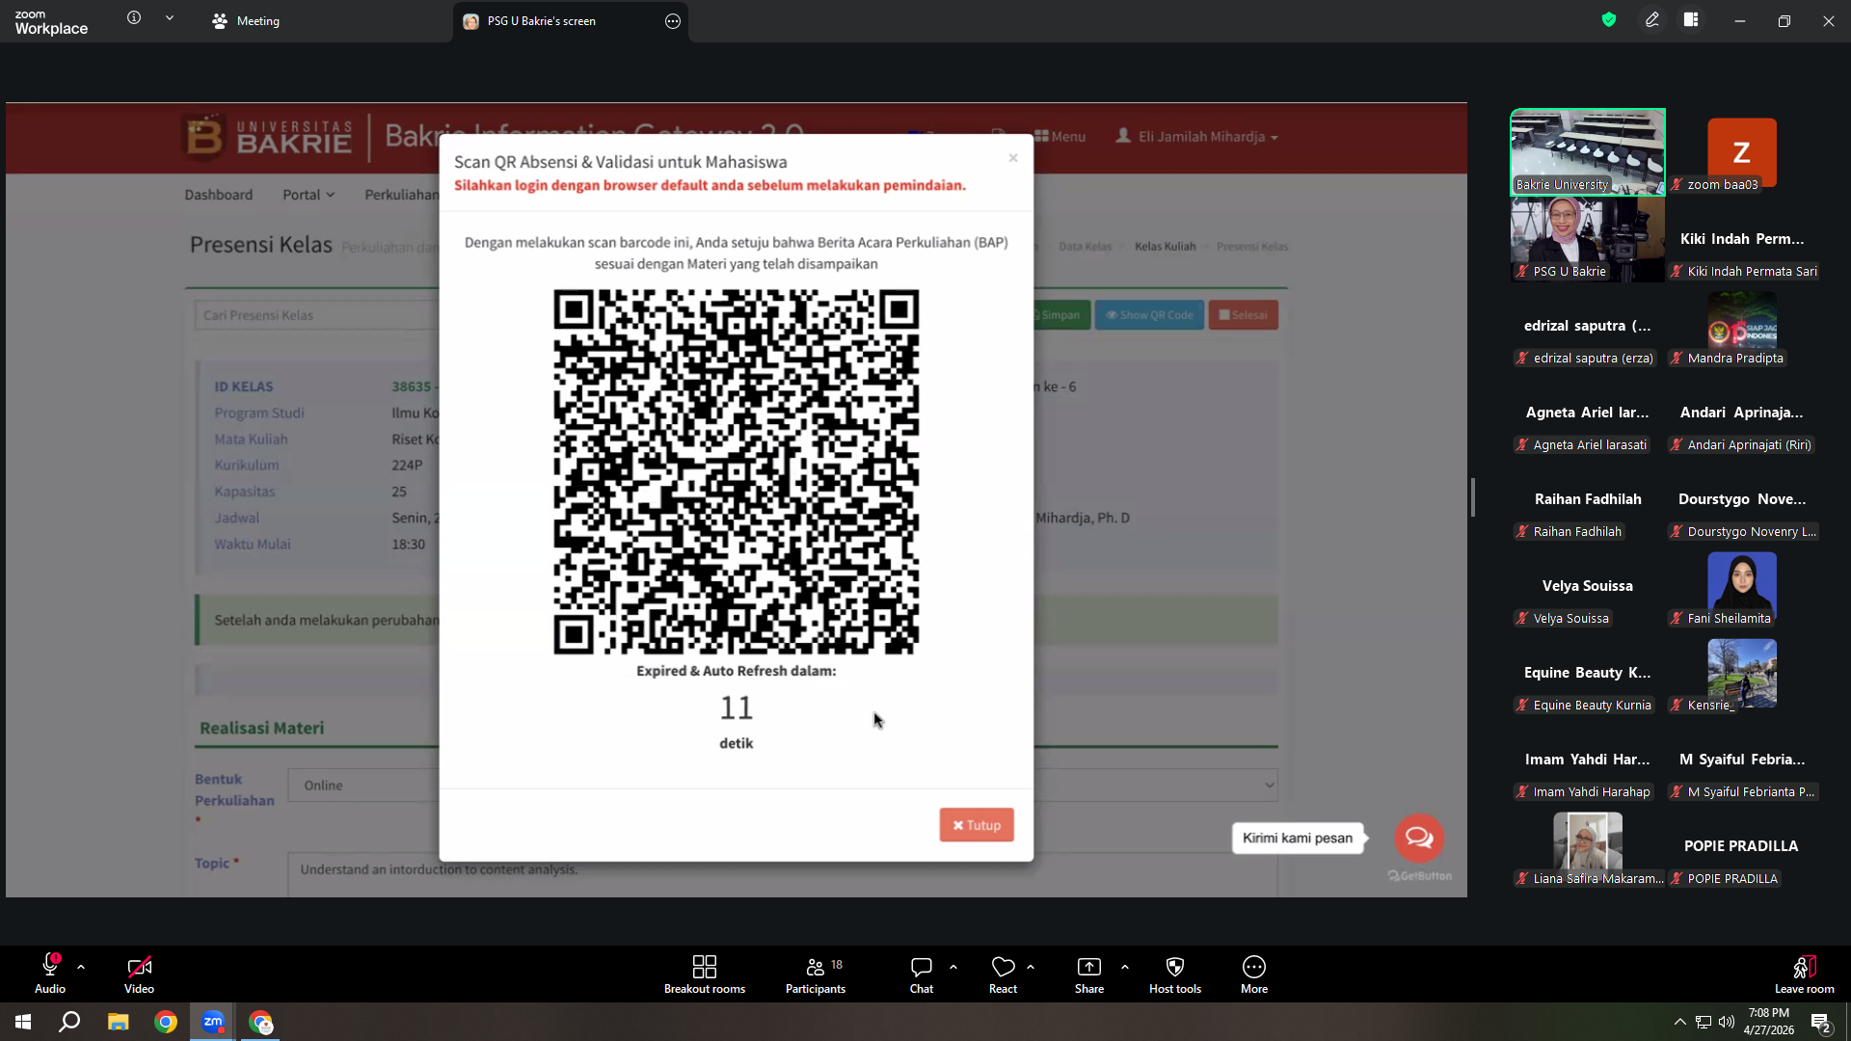Open the red chat bubble widget

pyautogui.click(x=1419, y=838)
